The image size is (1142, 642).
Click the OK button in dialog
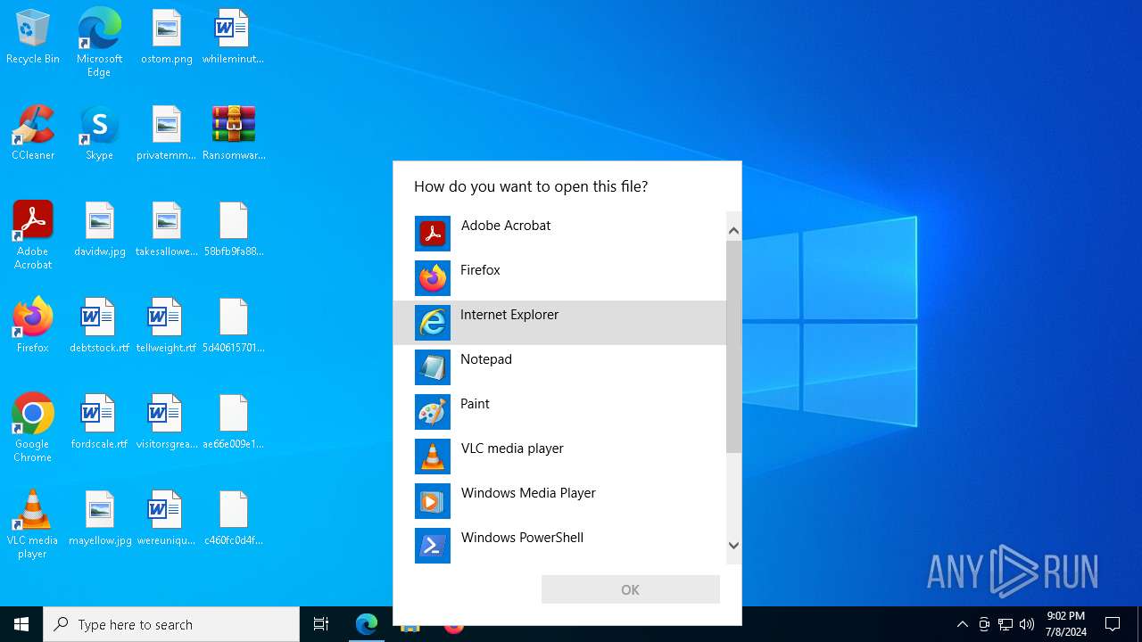pos(630,589)
